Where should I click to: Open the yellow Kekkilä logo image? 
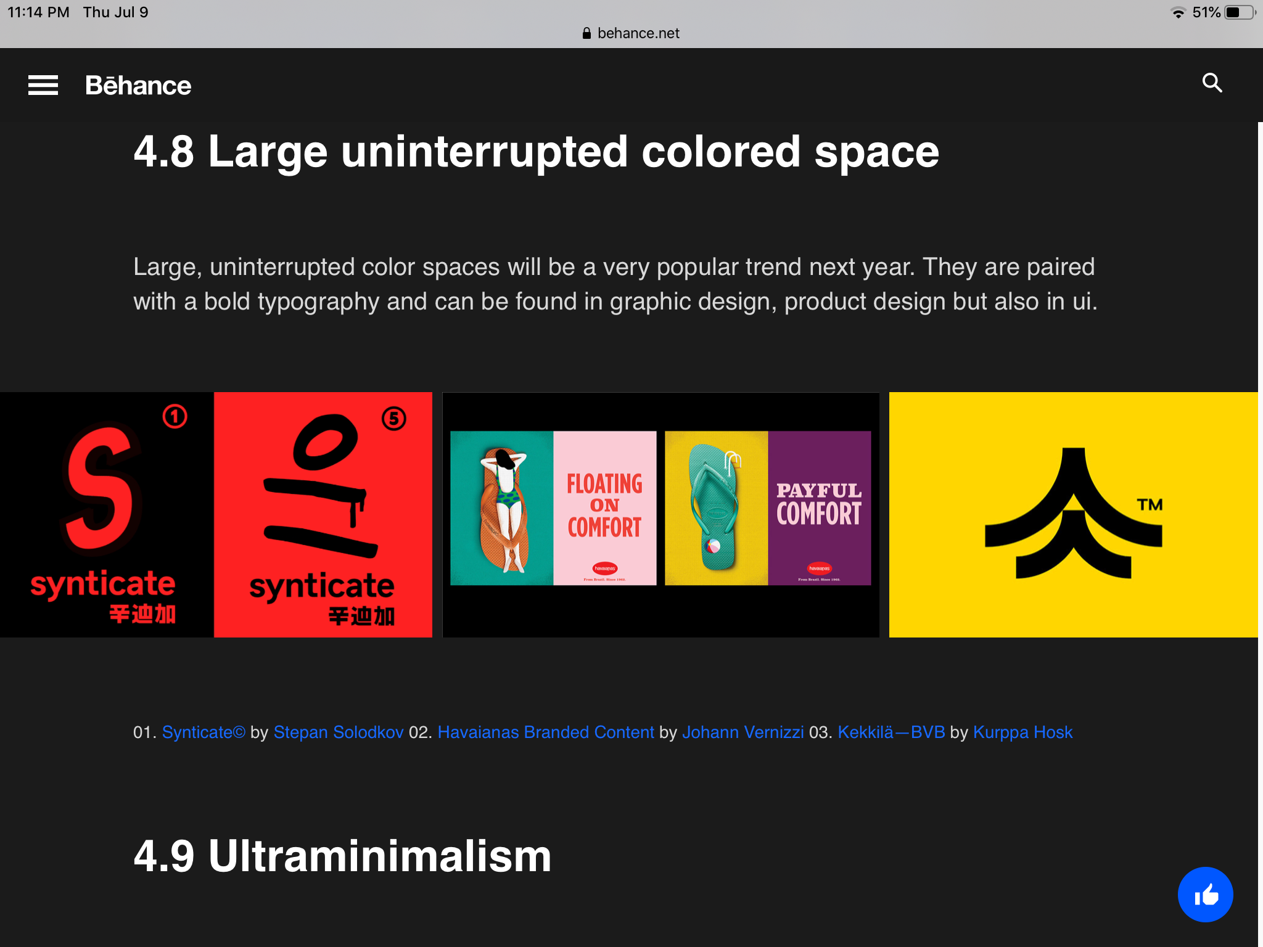[1073, 514]
